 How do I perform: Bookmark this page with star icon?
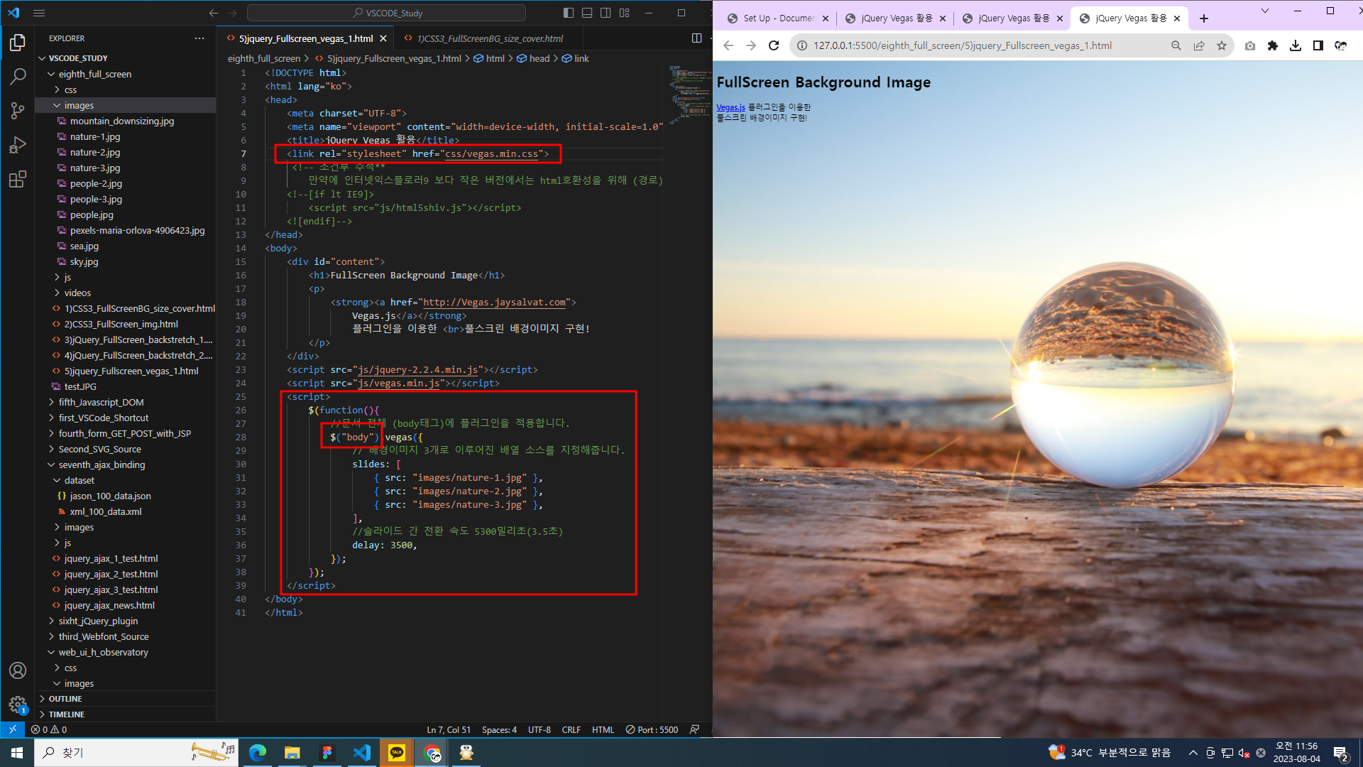pyautogui.click(x=1222, y=45)
